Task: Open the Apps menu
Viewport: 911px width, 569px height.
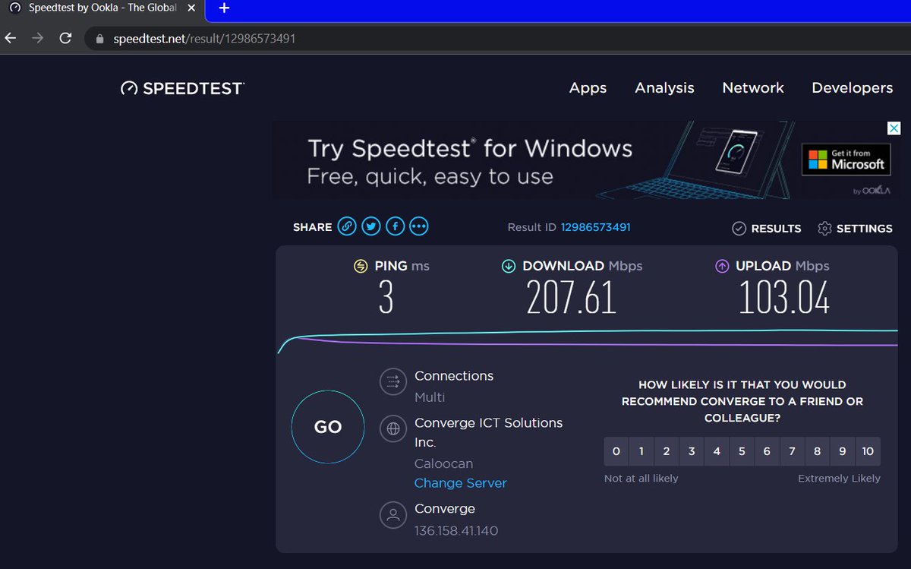Action: pyautogui.click(x=588, y=88)
